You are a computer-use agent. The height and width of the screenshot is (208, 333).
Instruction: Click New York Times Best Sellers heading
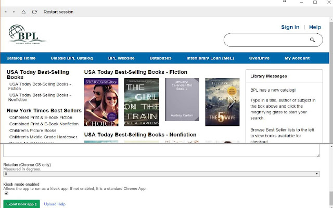pos(44,111)
